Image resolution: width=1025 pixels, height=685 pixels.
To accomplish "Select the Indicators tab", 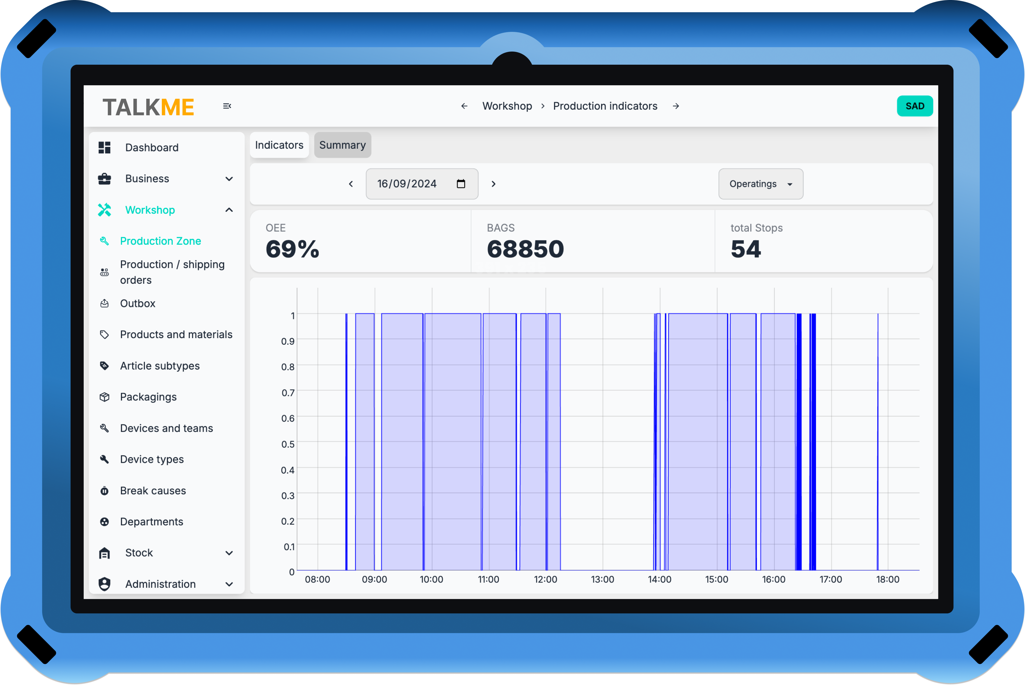I will coord(279,145).
